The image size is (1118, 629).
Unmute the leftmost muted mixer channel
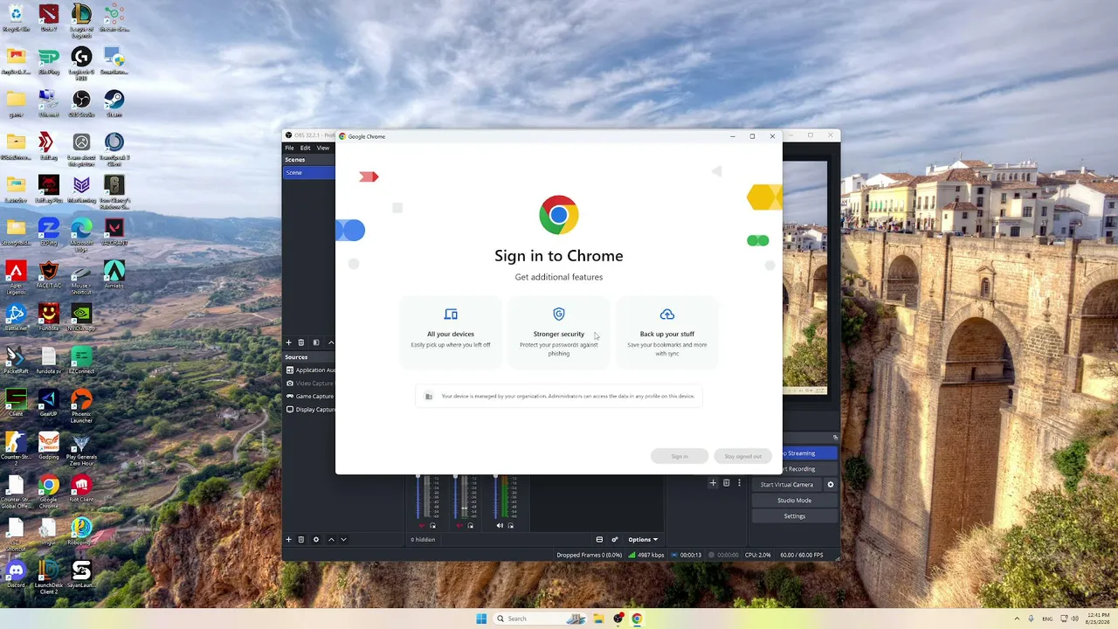[x=422, y=526]
